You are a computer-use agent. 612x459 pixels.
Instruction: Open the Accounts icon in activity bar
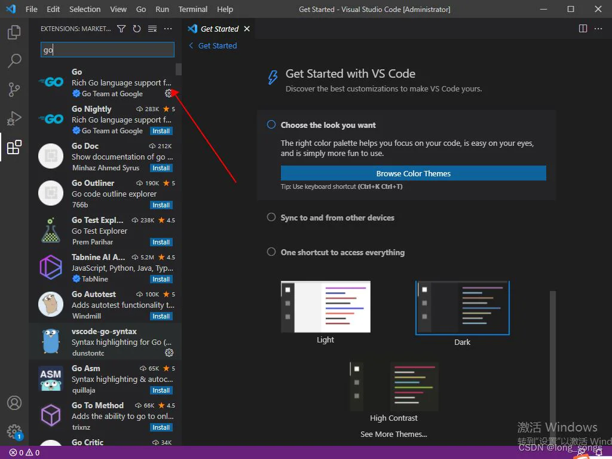point(14,403)
